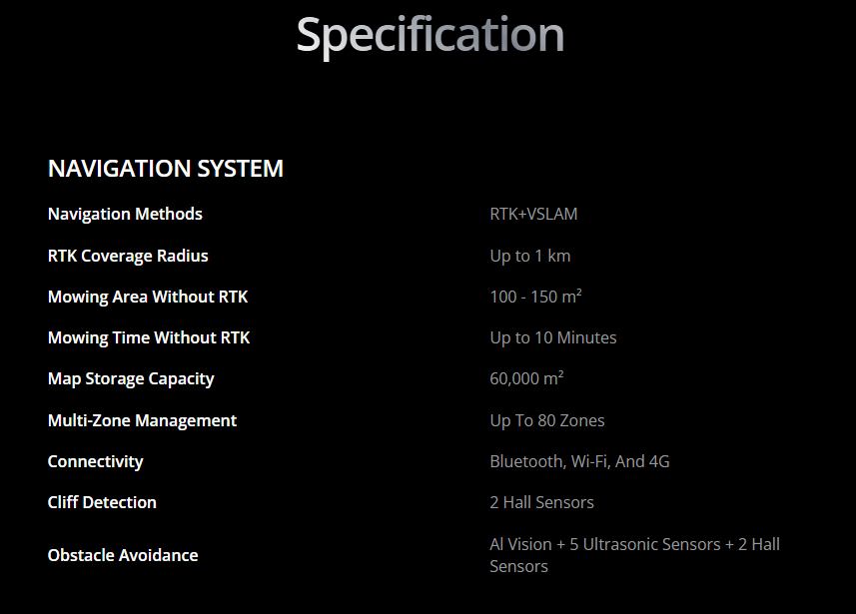Select the 'Up to 1 km' value
This screenshot has width=856, height=614.
pyautogui.click(x=529, y=256)
